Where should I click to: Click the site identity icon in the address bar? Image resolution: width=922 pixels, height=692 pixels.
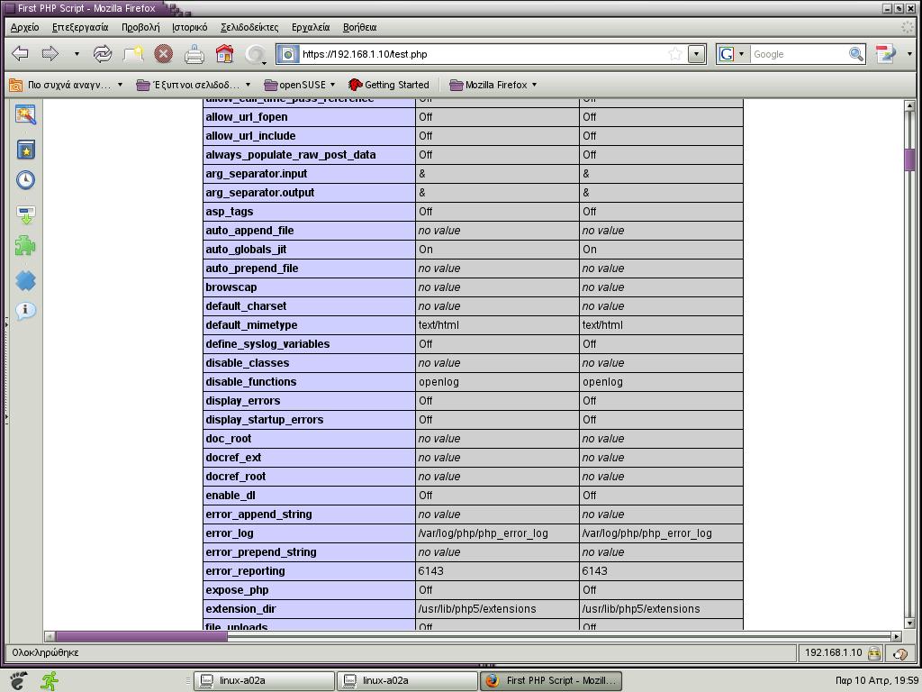tap(288, 54)
